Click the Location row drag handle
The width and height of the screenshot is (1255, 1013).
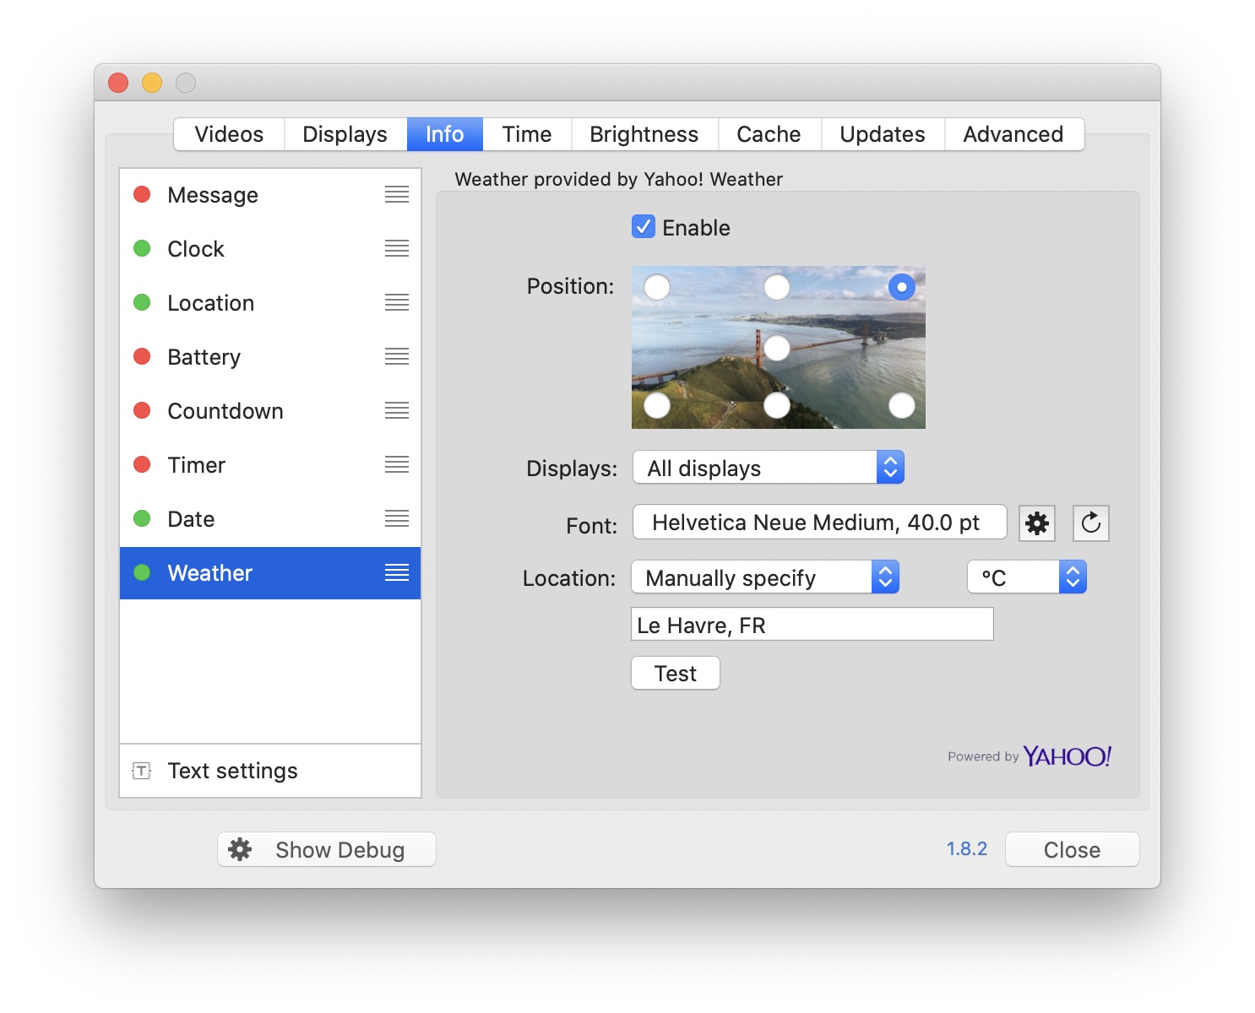click(397, 303)
